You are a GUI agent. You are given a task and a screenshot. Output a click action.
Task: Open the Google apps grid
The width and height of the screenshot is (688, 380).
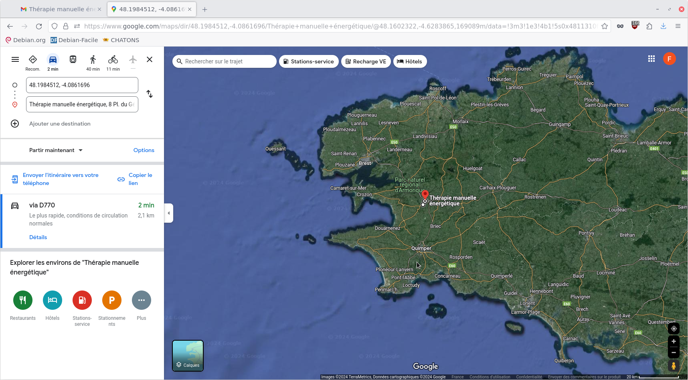point(652,59)
